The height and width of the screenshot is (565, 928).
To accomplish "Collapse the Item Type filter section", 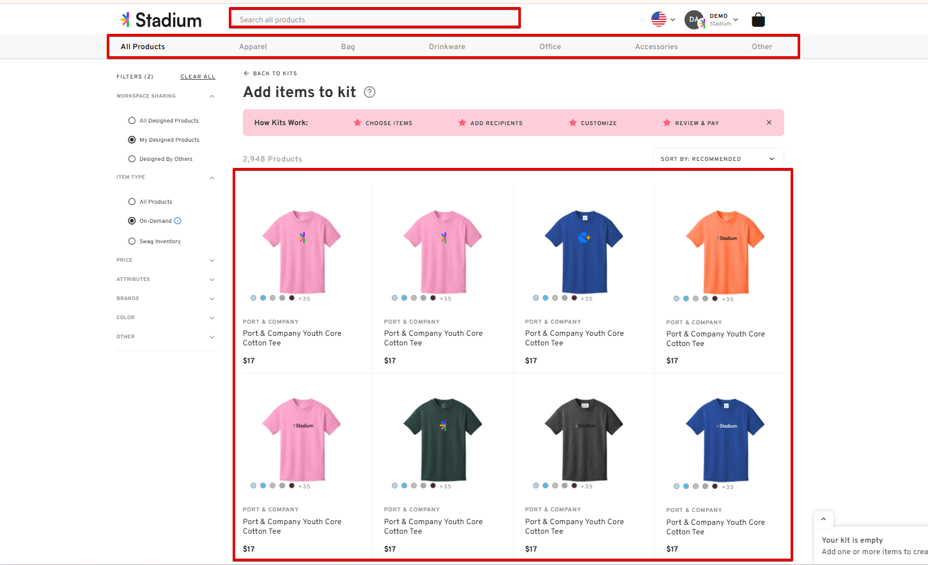I will [212, 177].
